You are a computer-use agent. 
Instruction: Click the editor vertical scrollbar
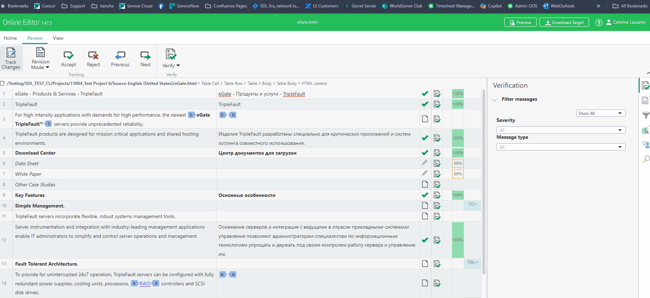(483, 182)
